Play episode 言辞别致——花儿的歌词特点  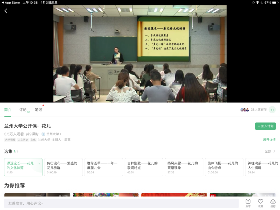coord(144,167)
